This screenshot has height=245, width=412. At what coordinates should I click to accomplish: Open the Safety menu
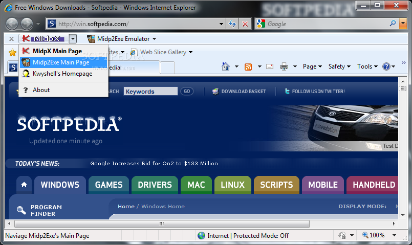339,66
